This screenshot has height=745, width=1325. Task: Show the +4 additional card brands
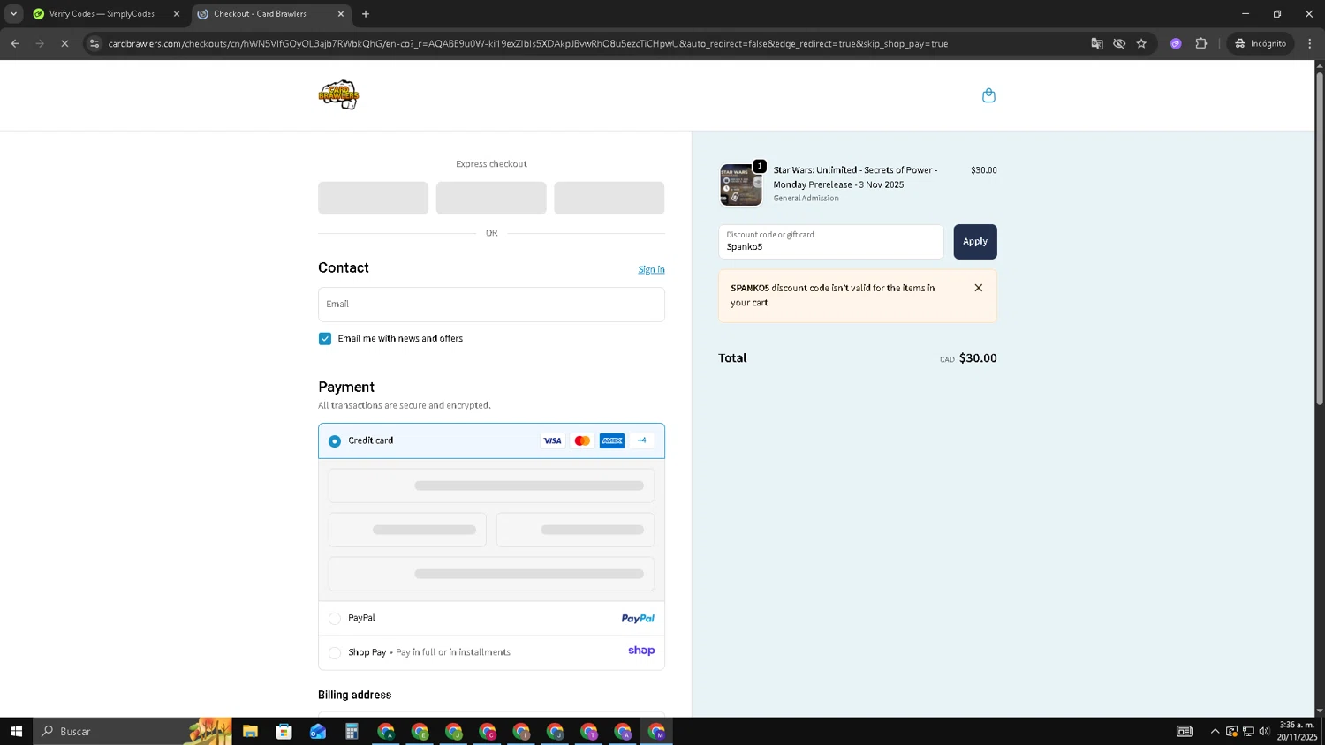[x=642, y=440]
